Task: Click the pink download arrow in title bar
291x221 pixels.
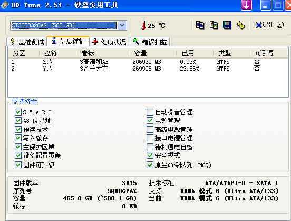Action: (x=246, y=5)
